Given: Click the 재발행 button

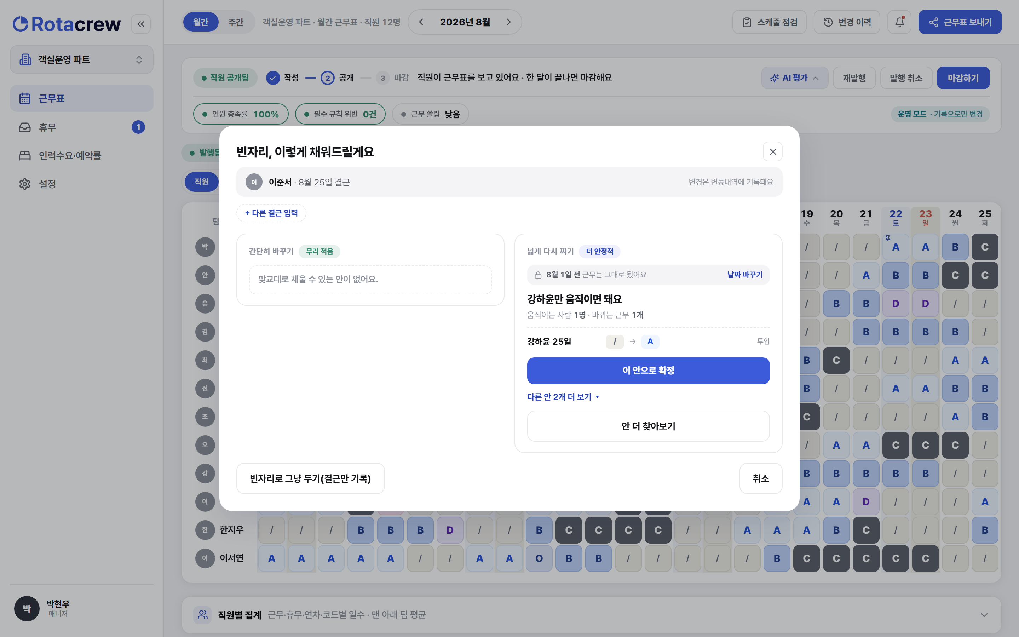Looking at the screenshot, I should 854,78.
